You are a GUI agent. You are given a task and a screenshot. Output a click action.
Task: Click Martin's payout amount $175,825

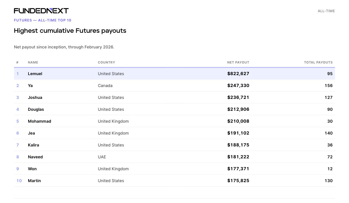238,181
